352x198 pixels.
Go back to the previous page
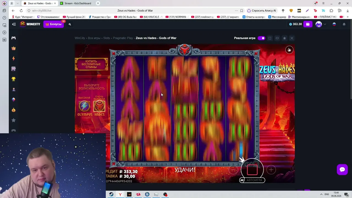[13, 10]
